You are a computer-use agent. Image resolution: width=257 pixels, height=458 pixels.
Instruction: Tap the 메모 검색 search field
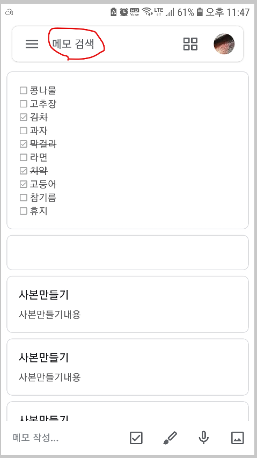(x=111, y=44)
